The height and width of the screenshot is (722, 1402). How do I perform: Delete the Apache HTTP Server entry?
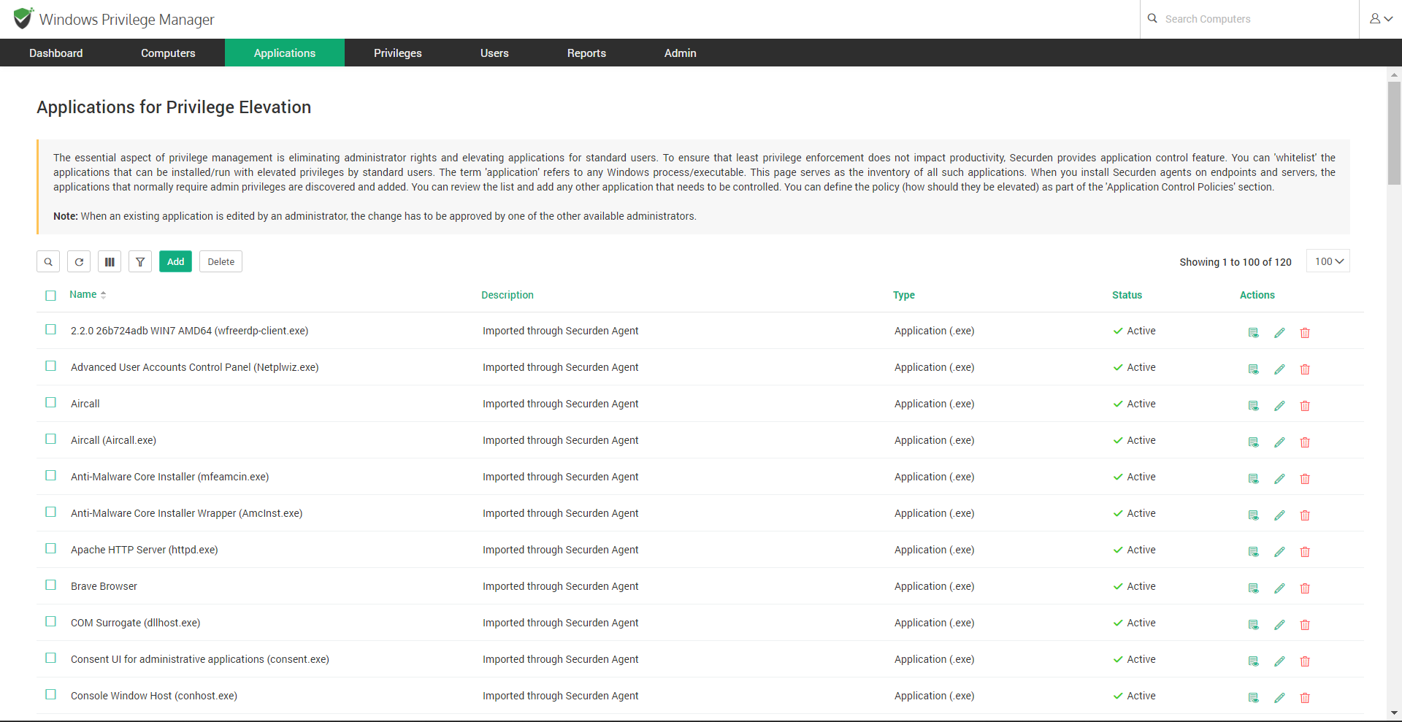[1305, 552]
